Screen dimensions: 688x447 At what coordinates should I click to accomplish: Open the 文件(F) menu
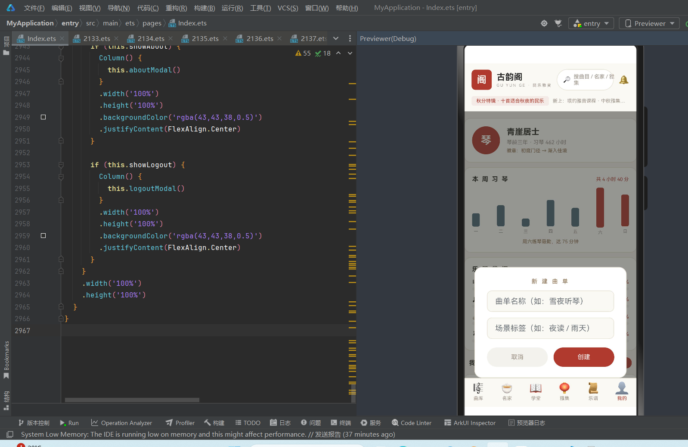(x=34, y=8)
